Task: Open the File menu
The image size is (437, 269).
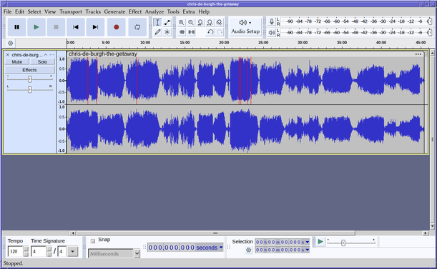Action: coord(8,11)
